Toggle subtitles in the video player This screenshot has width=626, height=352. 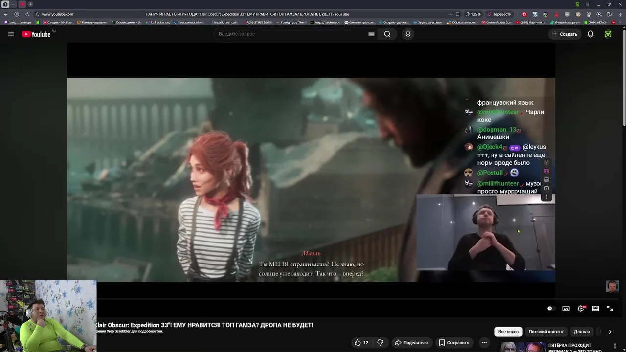pos(566,308)
